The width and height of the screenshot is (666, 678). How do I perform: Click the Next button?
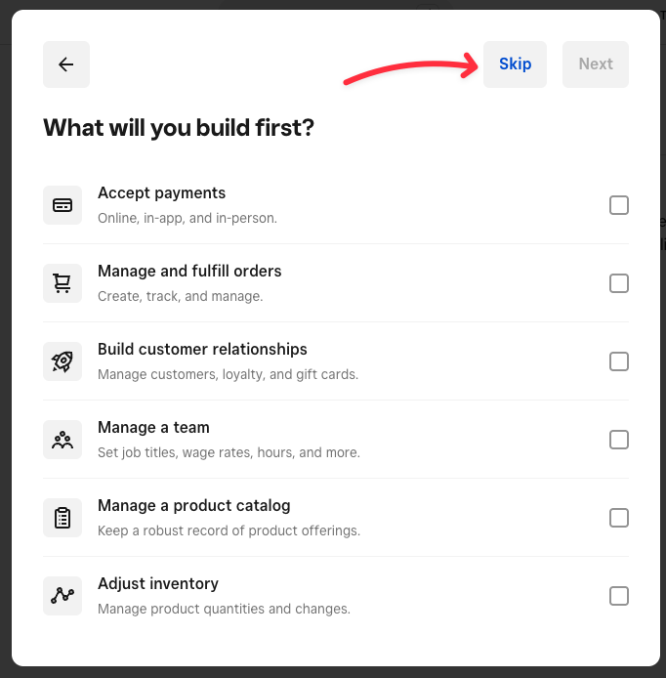[x=596, y=64]
